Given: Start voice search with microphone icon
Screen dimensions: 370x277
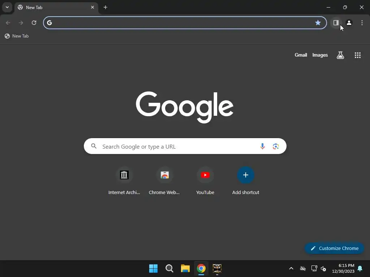Looking at the screenshot, I should tap(262, 146).
